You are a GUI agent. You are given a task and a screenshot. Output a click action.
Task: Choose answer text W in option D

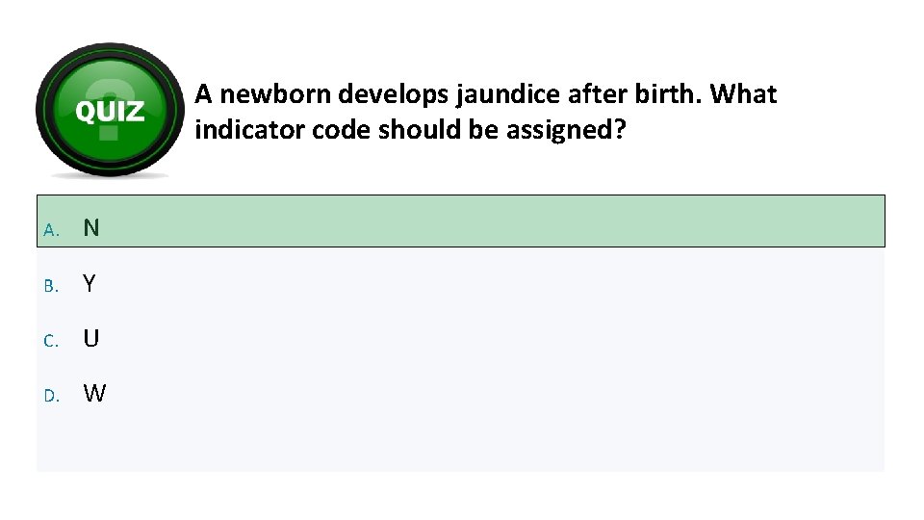[94, 394]
